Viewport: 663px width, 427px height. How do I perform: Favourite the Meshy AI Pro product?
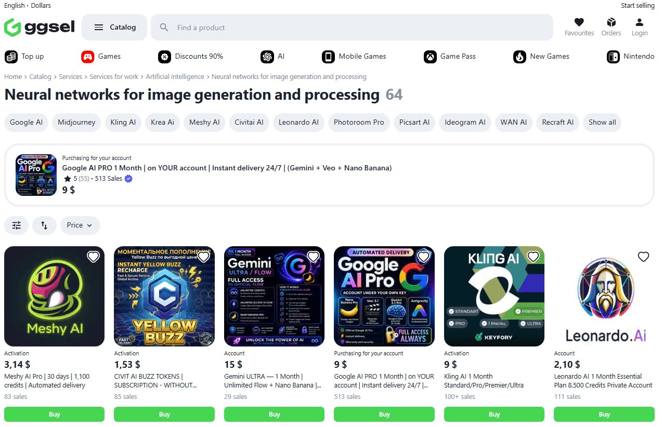click(93, 257)
